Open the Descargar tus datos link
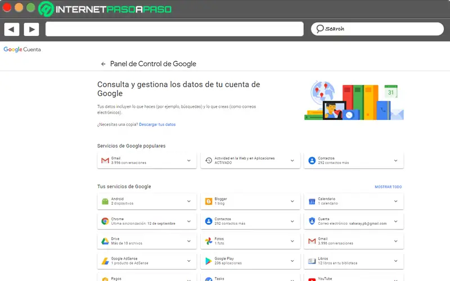The image size is (450, 281). 157,124
